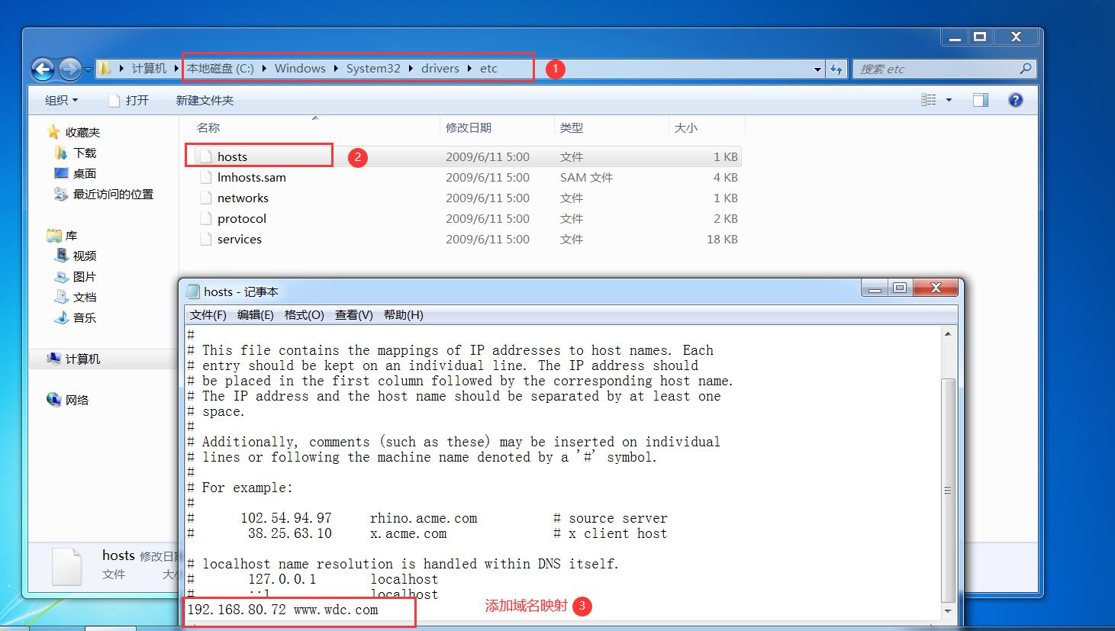The width and height of the screenshot is (1115, 631).
Task: Click the Notepad title bar icon
Action: tap(193, 291)
